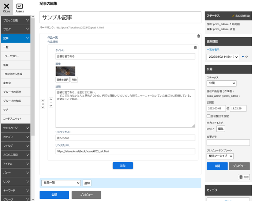Select ひな形から作成 menu item
255x201 pixels.
pos(16,74)
